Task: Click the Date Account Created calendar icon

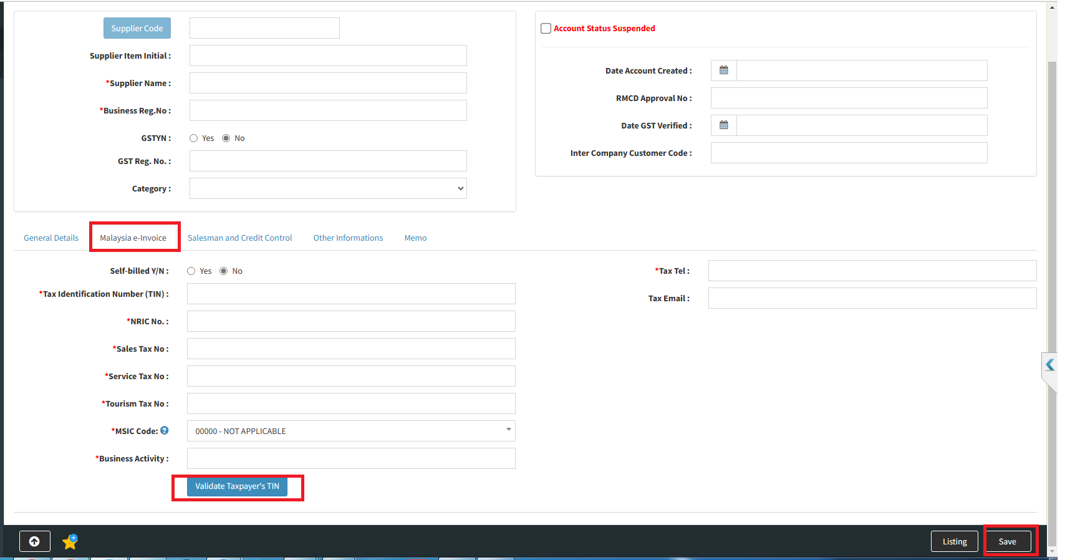Action: [x=723, y=70]
